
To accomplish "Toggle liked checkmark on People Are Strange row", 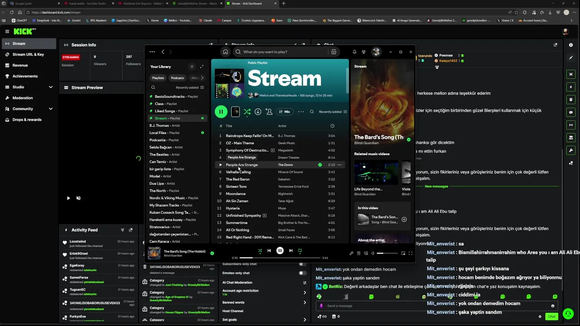I will click(320, 165).
